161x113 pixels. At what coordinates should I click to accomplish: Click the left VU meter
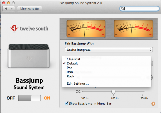(x=86, y=29)
